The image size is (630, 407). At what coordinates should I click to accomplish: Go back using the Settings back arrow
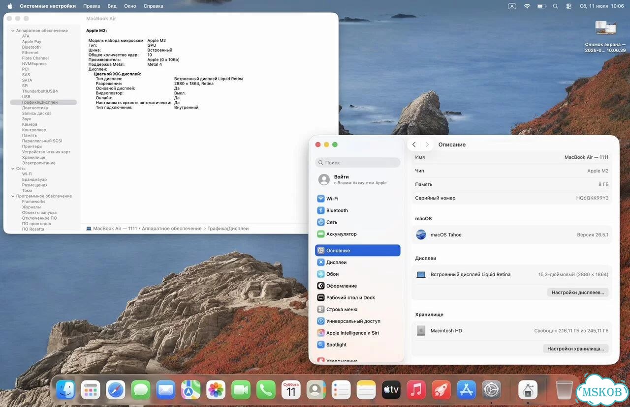414,145
